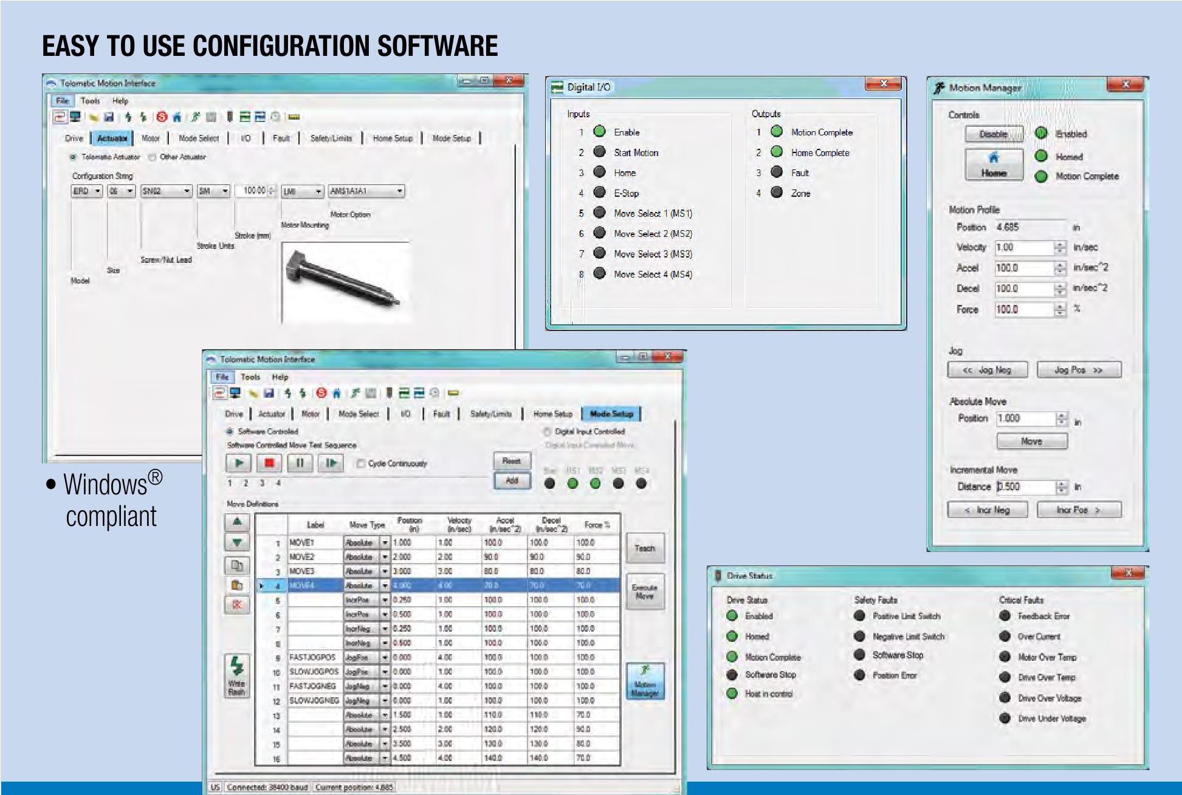Select the Other Actuator radio option
This screenshot has width=1182, height=795.
(x=153, y=157)
